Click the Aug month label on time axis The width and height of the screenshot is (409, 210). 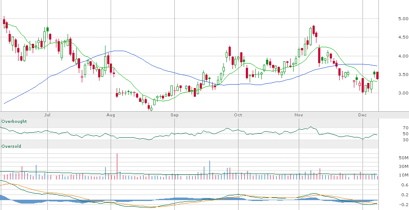click(111, 115)
